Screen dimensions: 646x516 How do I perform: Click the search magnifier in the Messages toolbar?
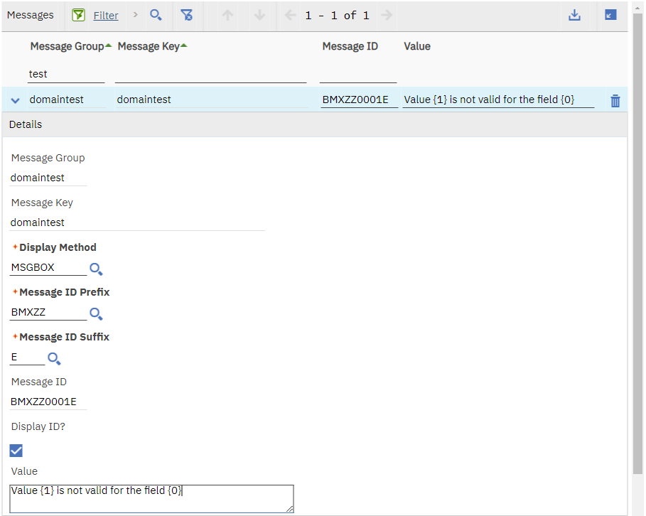pos(156,15)
